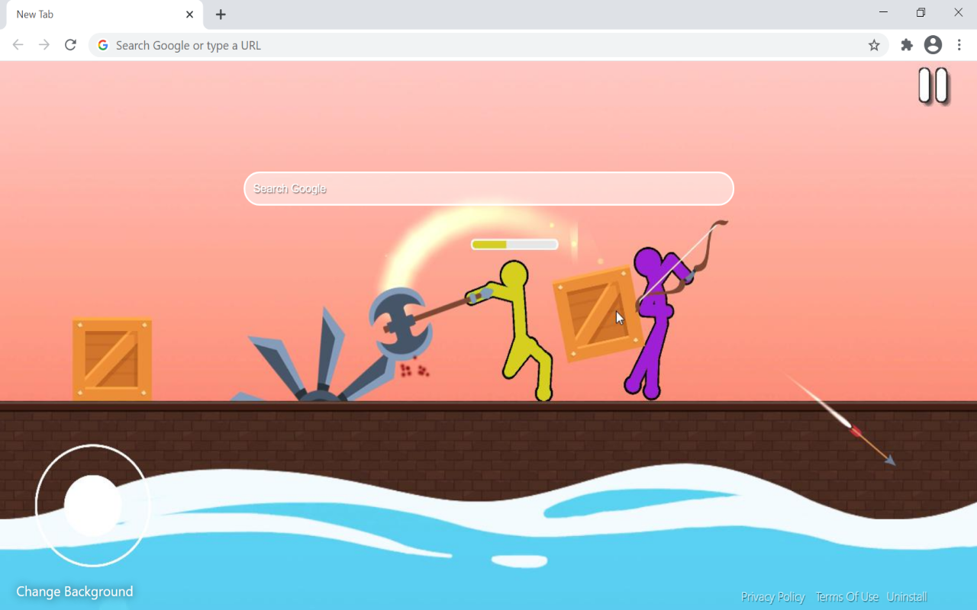The height and width of the screenshot is (610, 977).
Task: Click inside the Search Google box
Action: [x=488, y=188]
